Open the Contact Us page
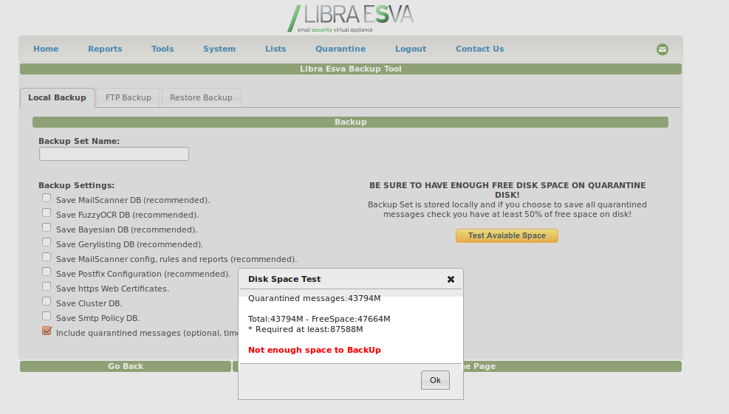This screenshot has height=414, width=729. (x=480, y=49)
